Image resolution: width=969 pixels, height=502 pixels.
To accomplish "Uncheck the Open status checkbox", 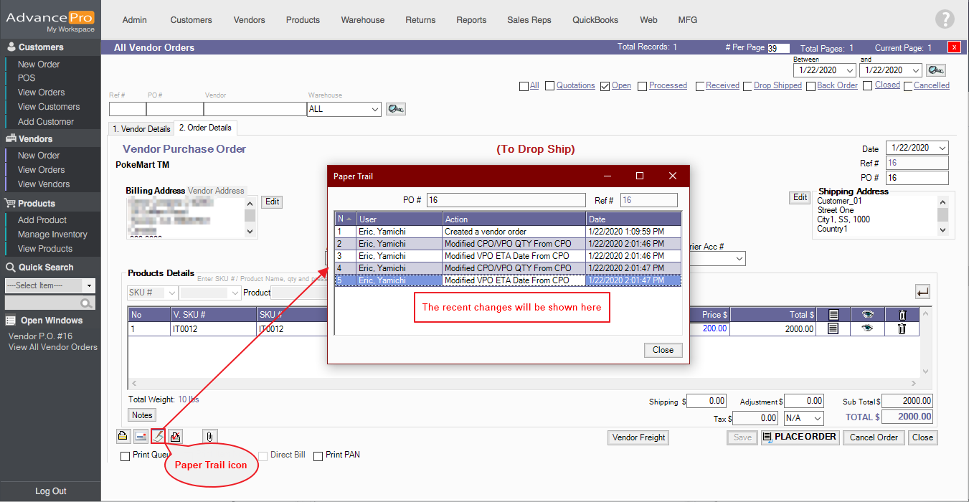I will tap(605, 86).
